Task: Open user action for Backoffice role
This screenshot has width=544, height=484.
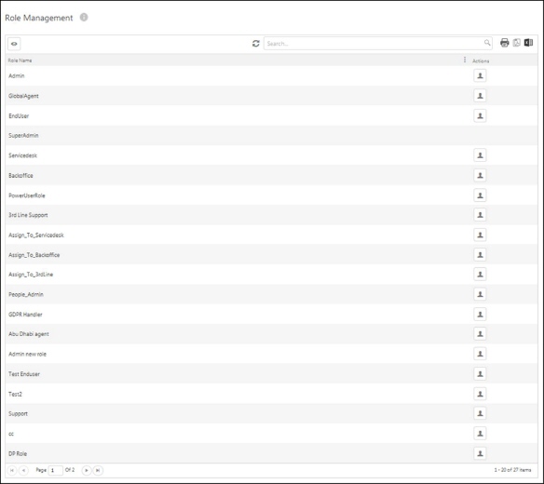Action: [x=480, y=175]
